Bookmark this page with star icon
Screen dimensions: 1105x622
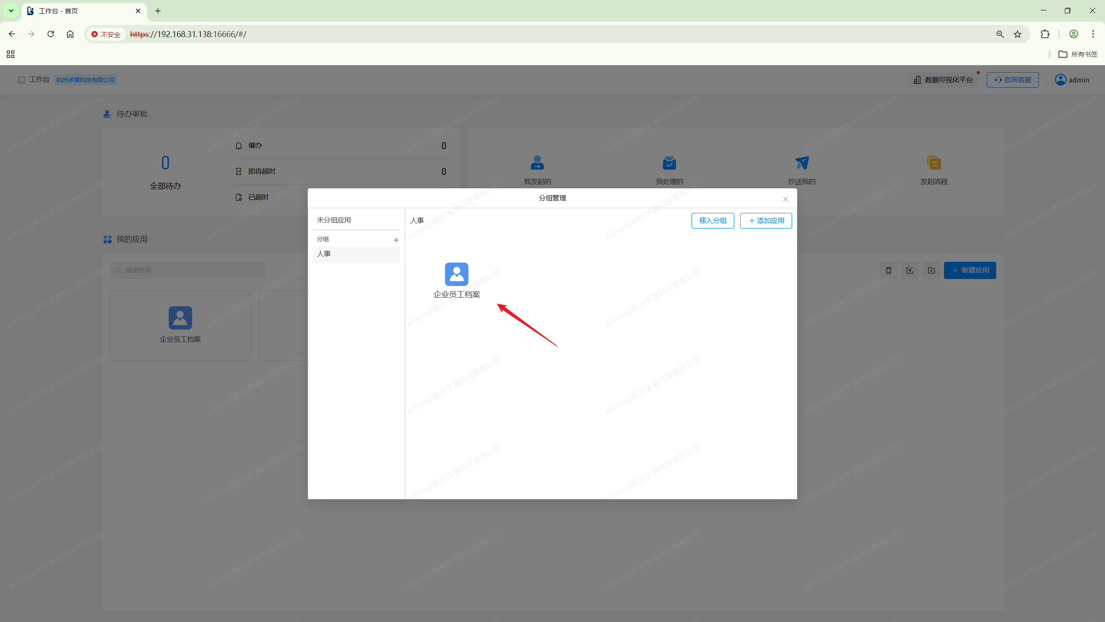point(1017,34)
